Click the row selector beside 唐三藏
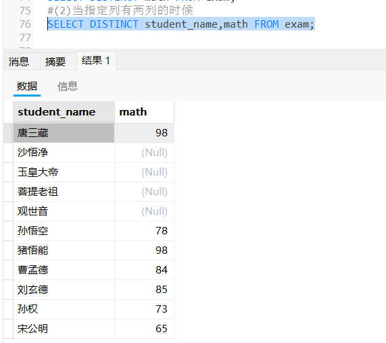 8,133
